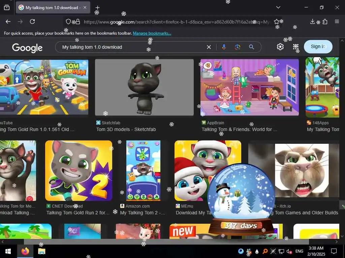
Task: Open the orange magnifier tray icon
Action: point(265,251)
